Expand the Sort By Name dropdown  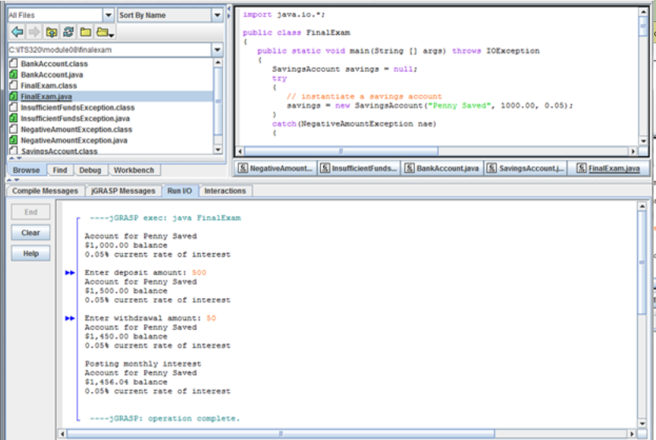(x=218, y=15)
